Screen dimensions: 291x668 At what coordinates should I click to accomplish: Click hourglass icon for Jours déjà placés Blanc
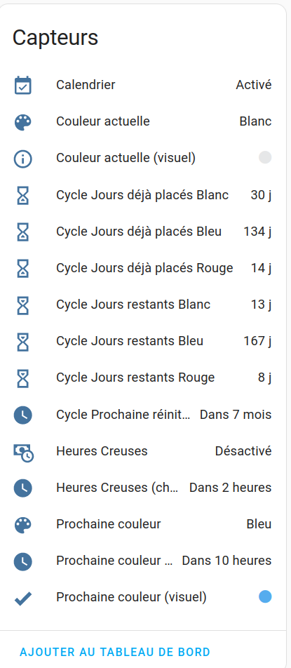23,195
